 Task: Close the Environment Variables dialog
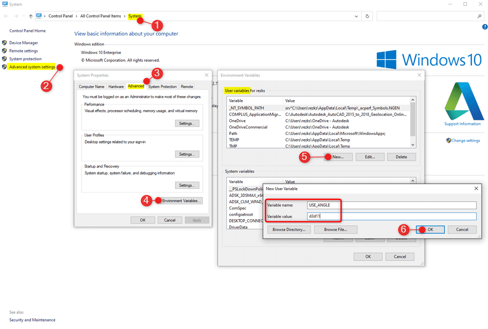pyautogui.click(x=419, y=75)
